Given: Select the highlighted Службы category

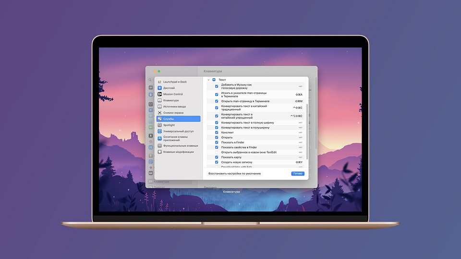Looking at the screenshot, I should pos(179,119).
